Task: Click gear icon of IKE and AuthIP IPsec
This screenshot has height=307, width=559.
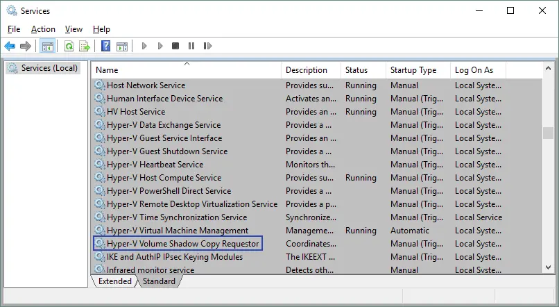Action: (x=100, y=257)
